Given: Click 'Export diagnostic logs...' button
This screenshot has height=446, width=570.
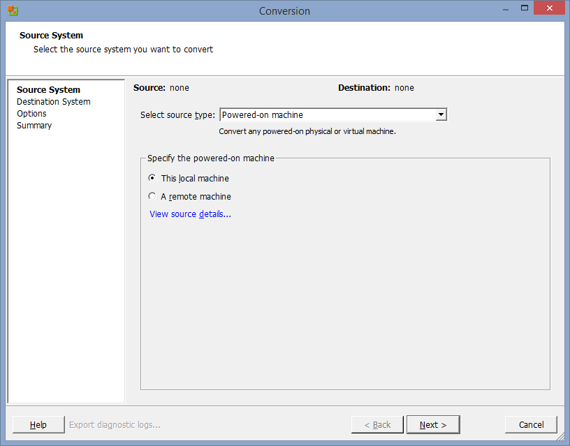Looking at the screenshot, I should click(115, 424).
